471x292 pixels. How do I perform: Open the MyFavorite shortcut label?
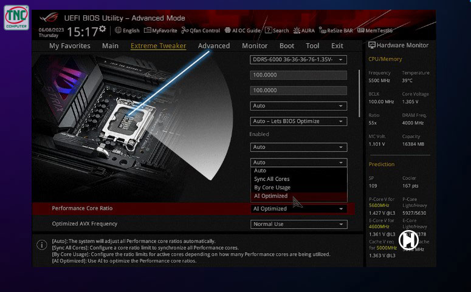click(x=164, y=30)
